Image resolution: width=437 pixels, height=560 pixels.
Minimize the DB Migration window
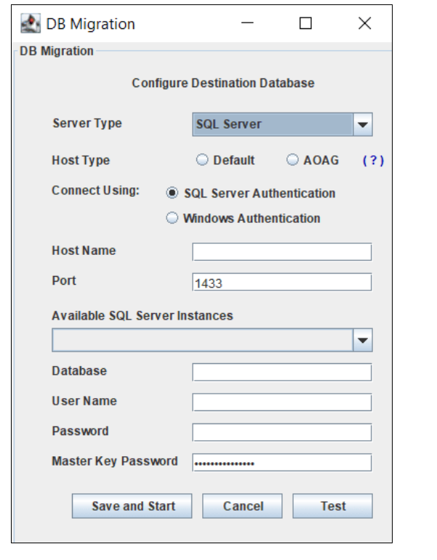tap(248, 23)
